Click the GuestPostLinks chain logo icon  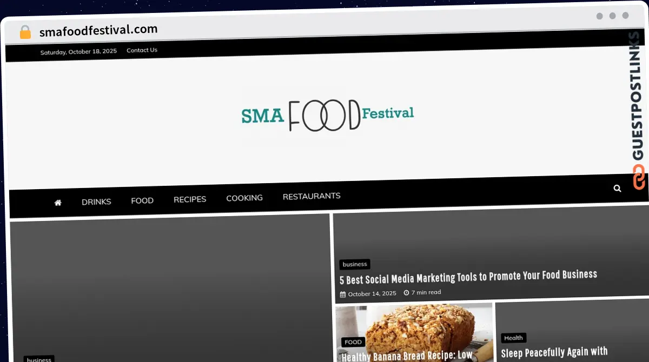pyautogui.click(x=639, y=177)
